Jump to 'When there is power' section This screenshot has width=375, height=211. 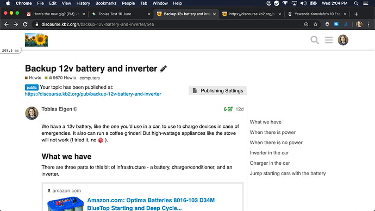point(273,132)
